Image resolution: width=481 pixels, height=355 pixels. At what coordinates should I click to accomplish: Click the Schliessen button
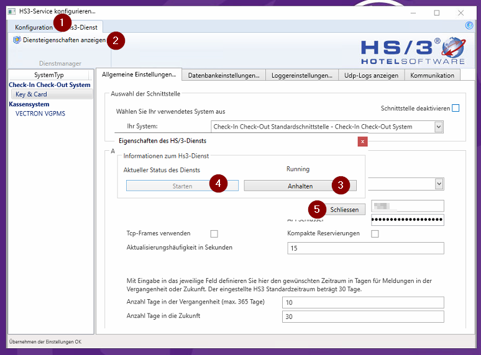click(x=344, y=210)
